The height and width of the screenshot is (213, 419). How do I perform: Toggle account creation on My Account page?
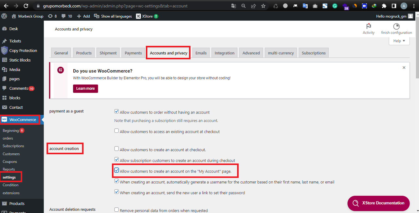(117, 170)
